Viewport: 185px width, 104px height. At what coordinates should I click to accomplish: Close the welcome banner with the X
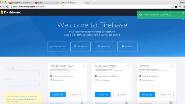(x=183, y=19)
